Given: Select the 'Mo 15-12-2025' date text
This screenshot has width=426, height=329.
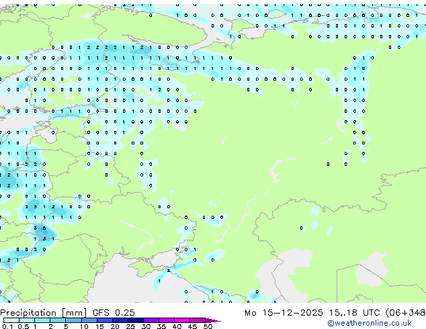Looking at the screenshot, I should (x=284, y=313).
